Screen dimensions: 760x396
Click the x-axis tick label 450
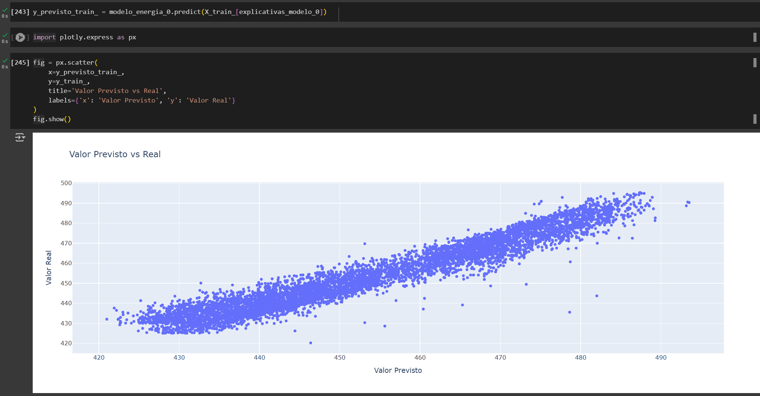[x=340, y=357]
